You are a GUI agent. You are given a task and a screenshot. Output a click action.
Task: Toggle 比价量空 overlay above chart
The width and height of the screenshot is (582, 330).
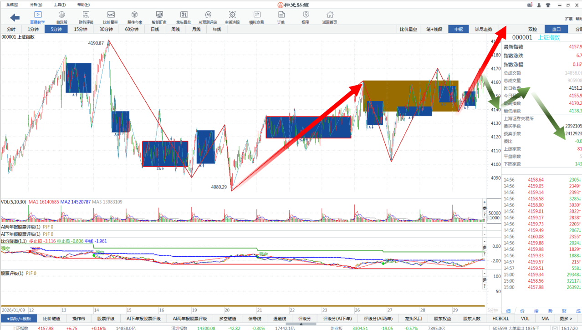point(408,29)
